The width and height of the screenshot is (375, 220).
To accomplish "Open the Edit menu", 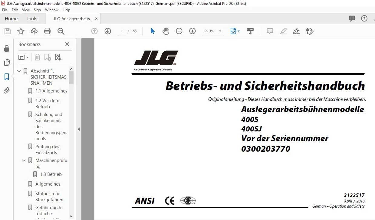I will tap(15, 10).
